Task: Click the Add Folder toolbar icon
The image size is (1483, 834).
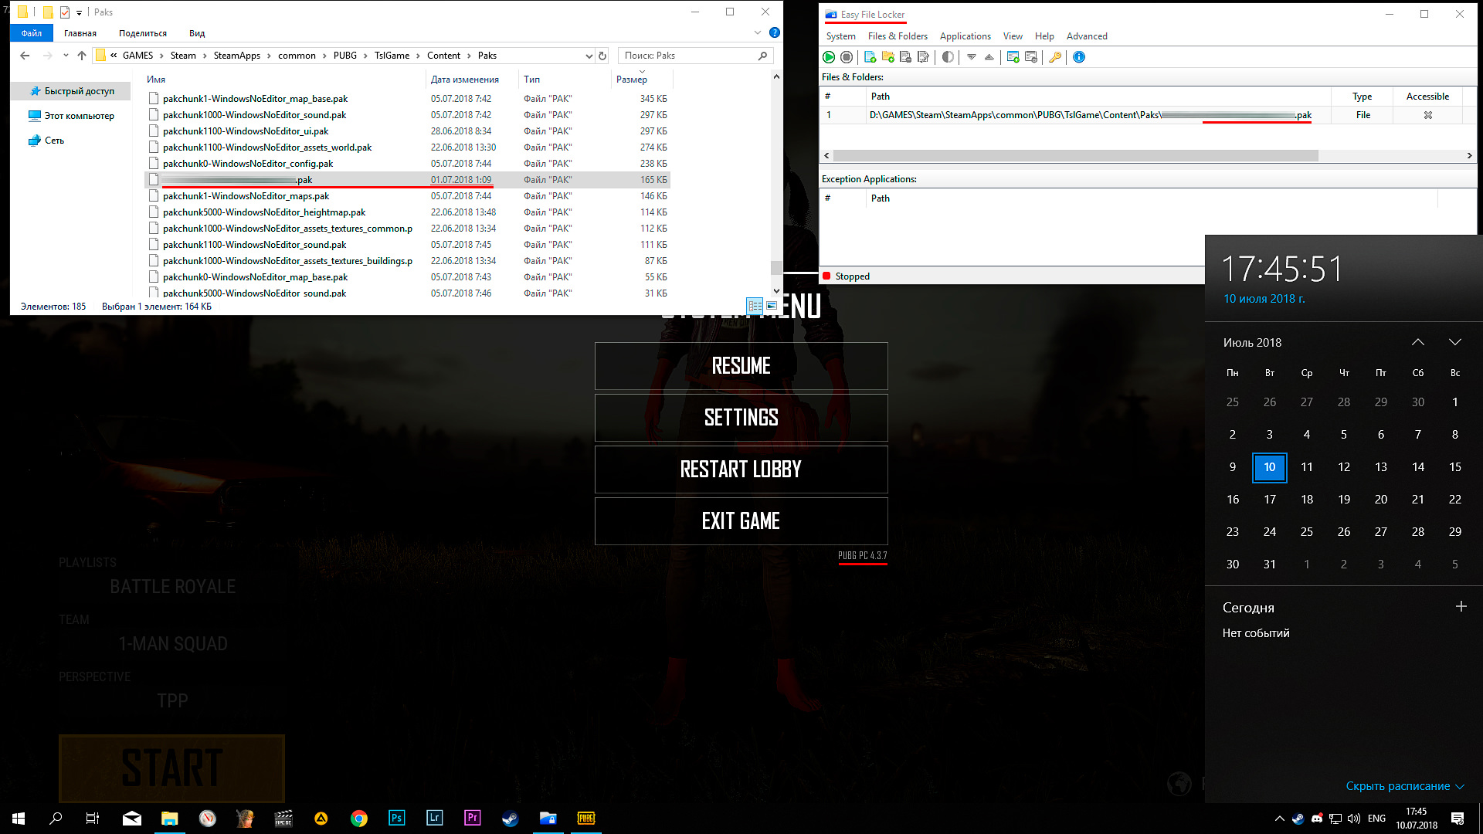Action: click(887, 57)
